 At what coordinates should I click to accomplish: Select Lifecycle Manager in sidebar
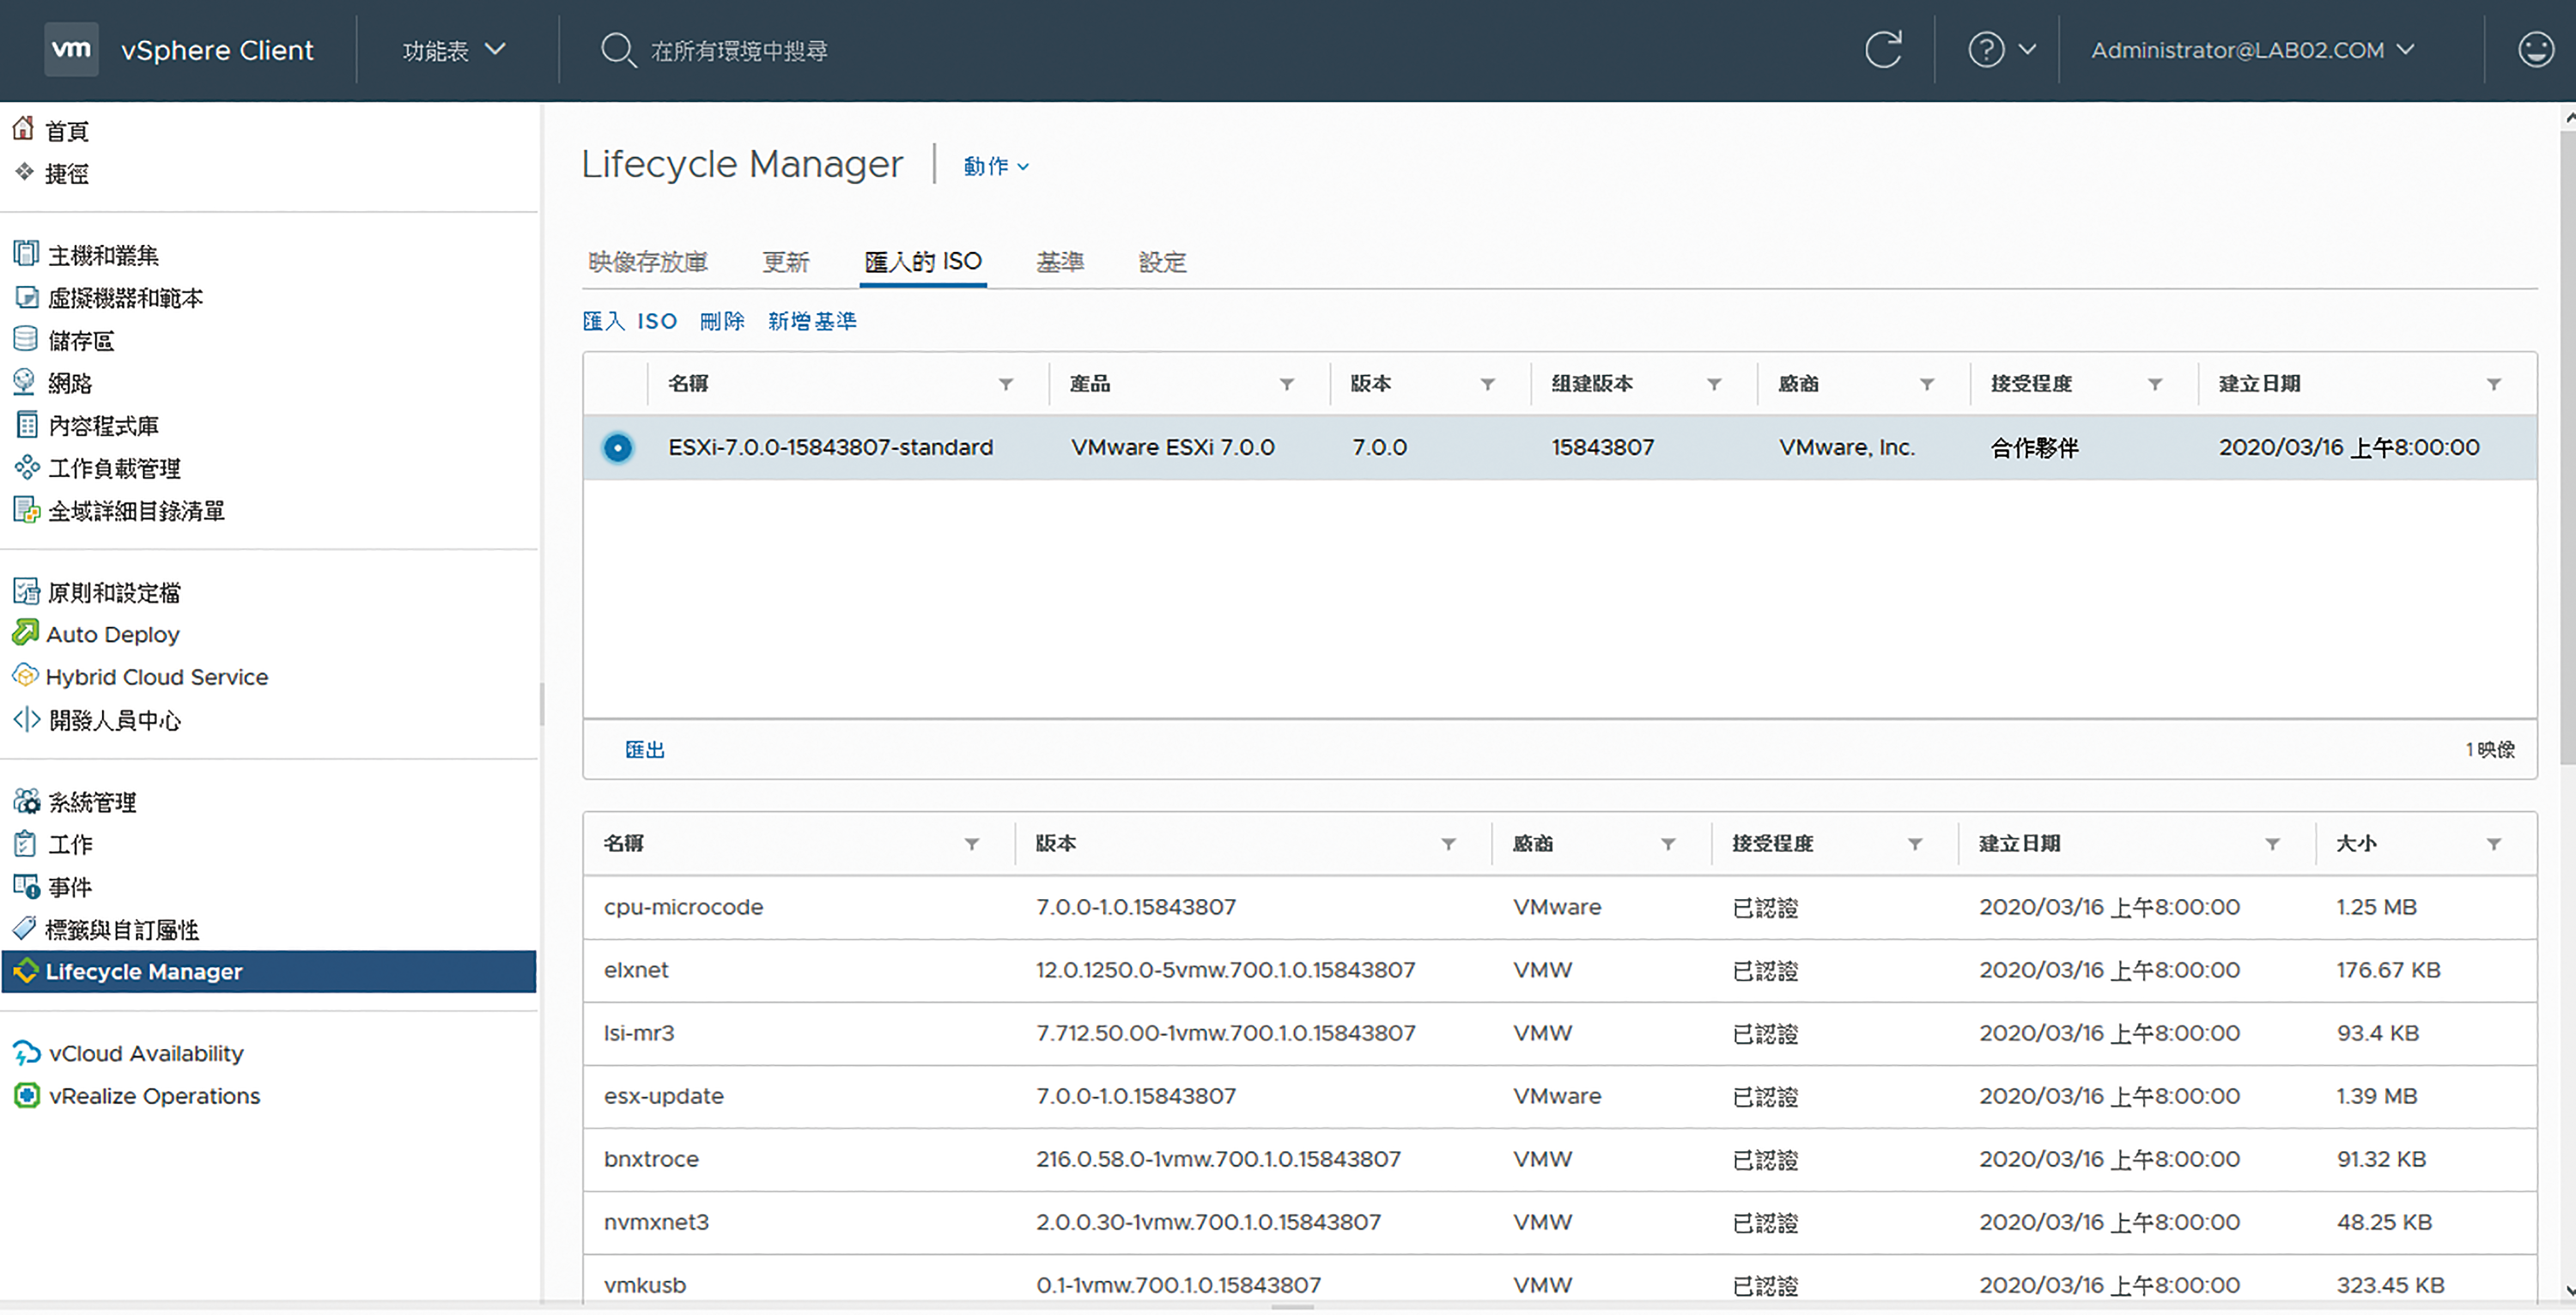pos(269,972)
